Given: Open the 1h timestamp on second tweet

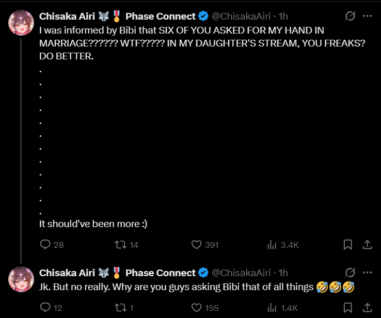Looking at the screenshot, I should coord(283,273).
